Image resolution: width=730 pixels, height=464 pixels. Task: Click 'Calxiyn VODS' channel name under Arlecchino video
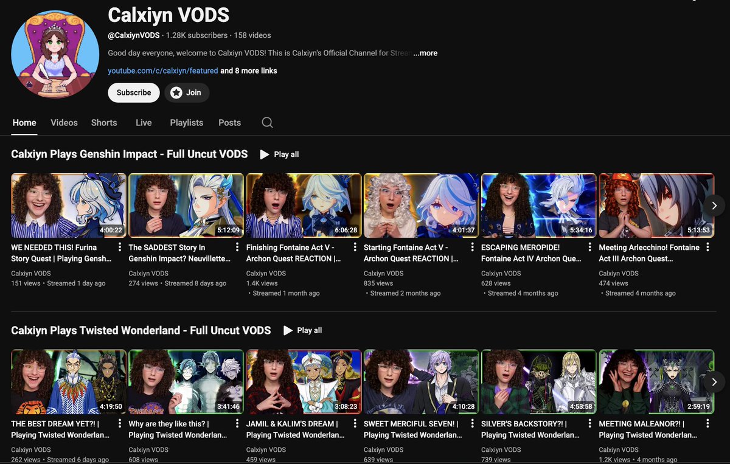pyautogui.click(x=619, y=274)
